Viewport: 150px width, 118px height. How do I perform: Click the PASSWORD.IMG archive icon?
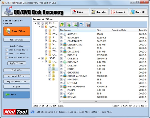point(65,87)
